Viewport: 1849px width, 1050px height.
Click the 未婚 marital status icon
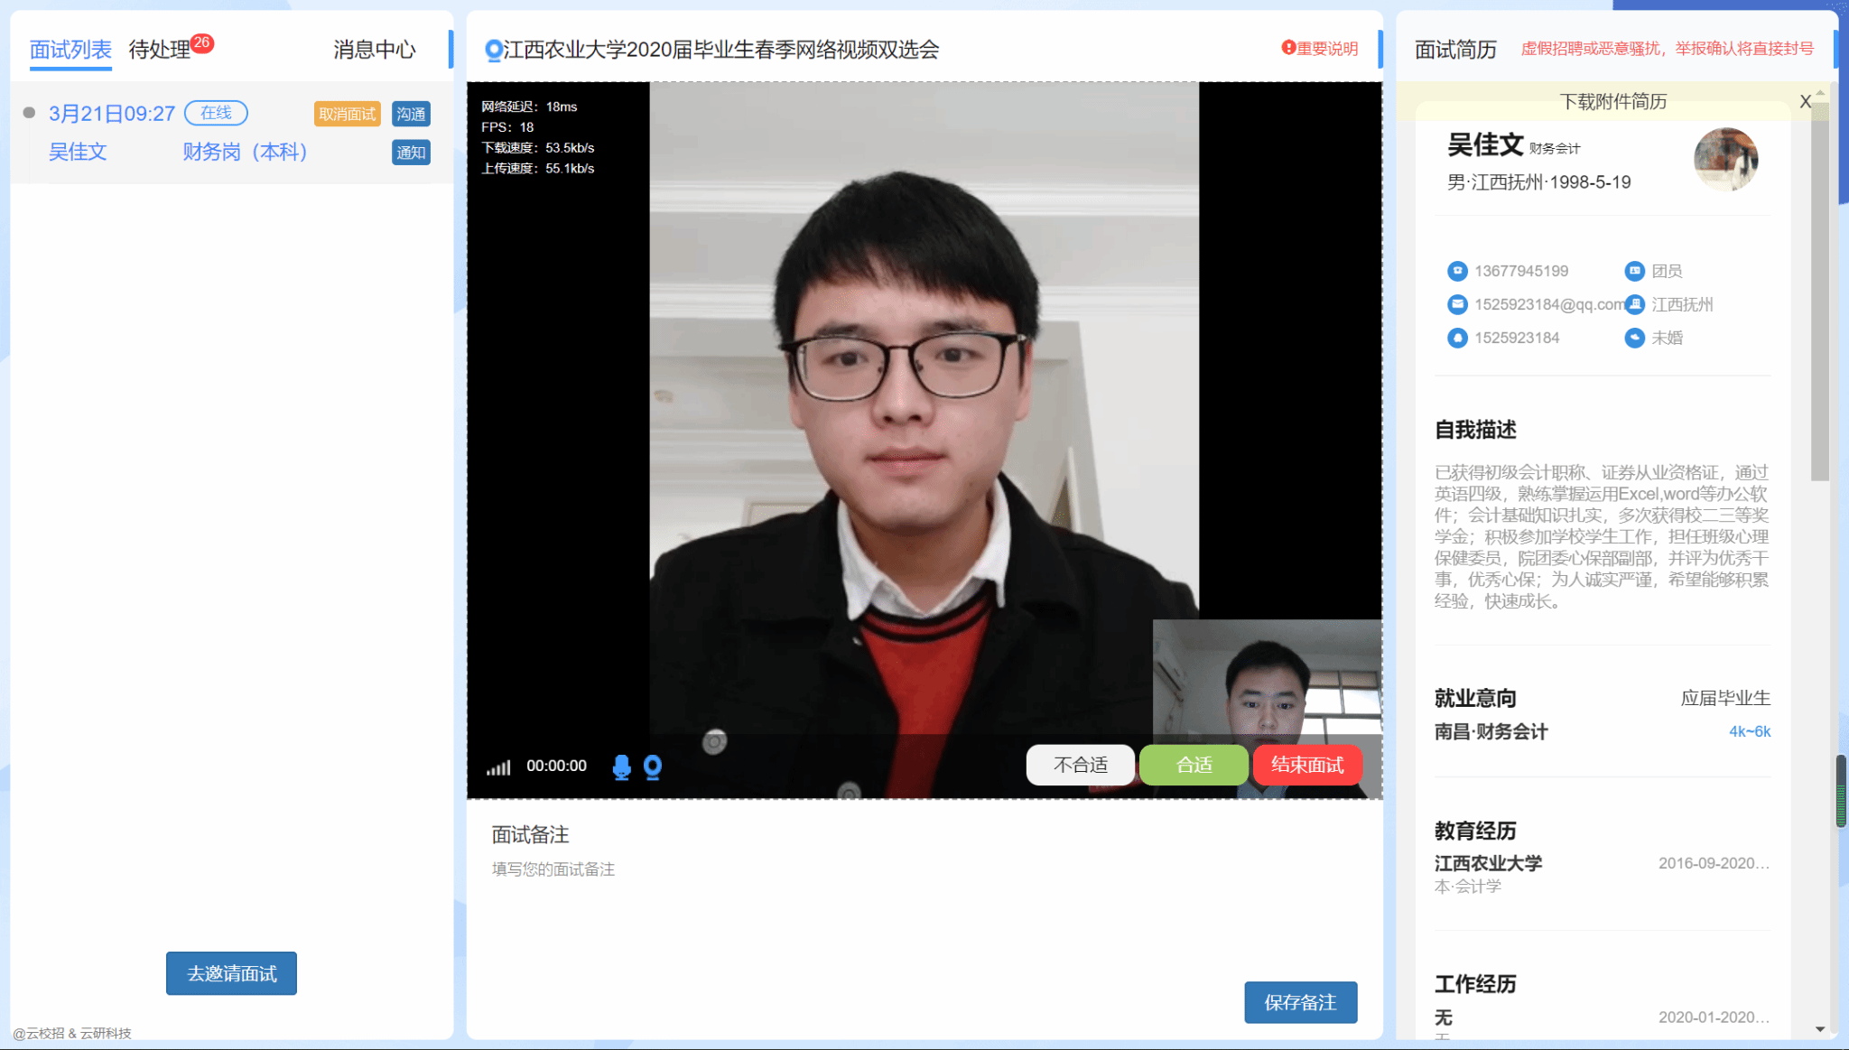click(x=1634, y=338)
